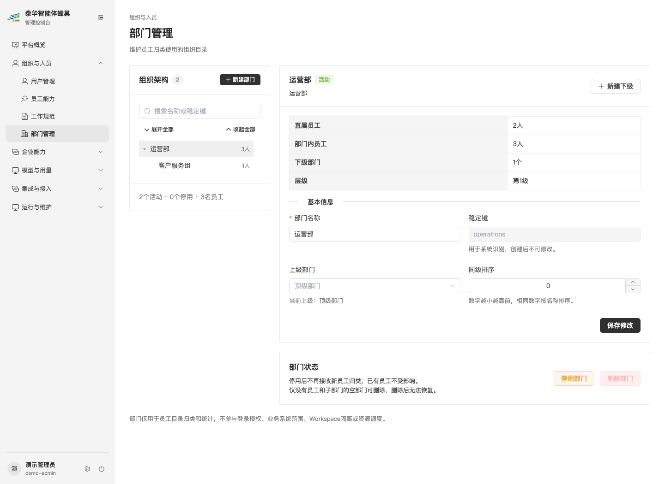This screenshot has height=484, width=665.
Task: Click the 部门管理 building icon
Action: coord(24,134)
